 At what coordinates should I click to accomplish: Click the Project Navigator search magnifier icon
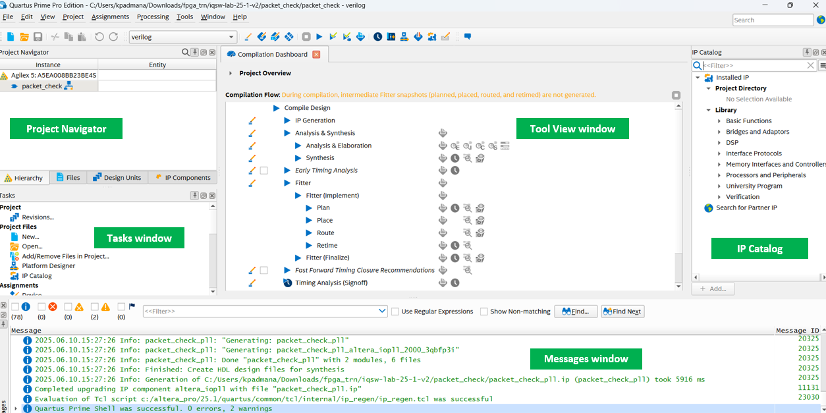pyautogui.click(x=185, y=52)
